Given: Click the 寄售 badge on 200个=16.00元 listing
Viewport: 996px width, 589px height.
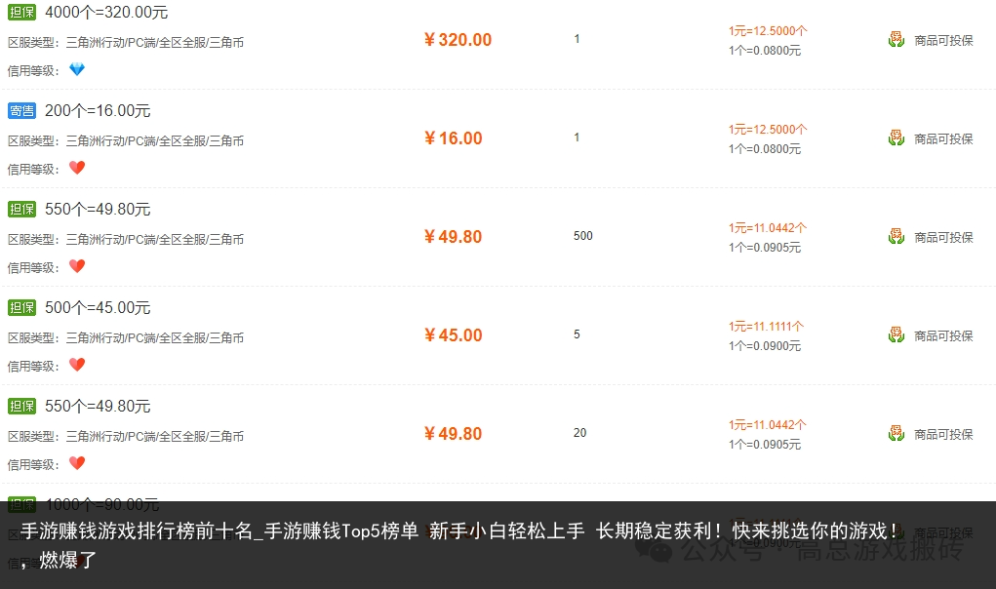Looking at the screenshot, I should tap(22, 111).
